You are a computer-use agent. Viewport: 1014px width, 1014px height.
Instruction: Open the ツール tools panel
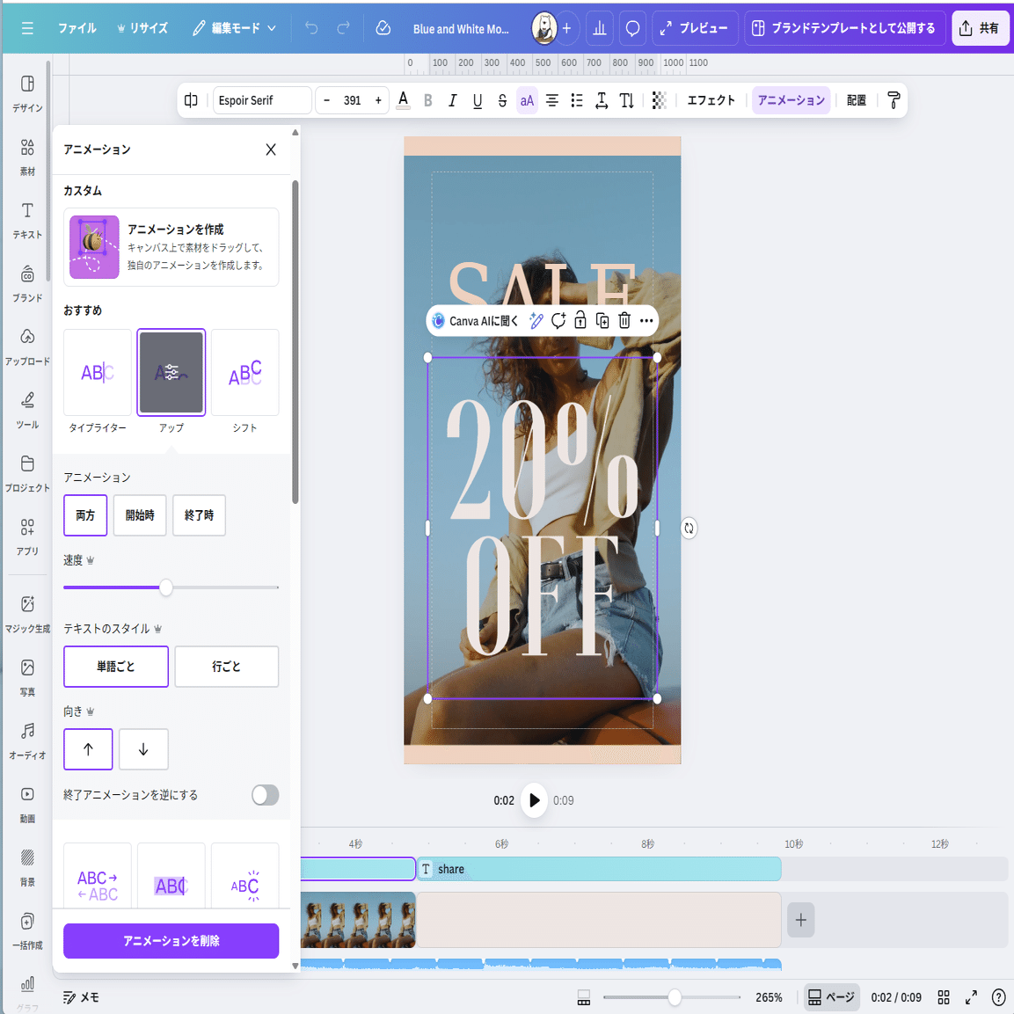tap(27, 410)
